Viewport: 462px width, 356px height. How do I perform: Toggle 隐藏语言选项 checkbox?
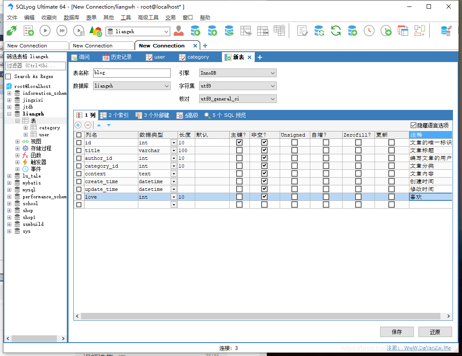tap(413, 125)
